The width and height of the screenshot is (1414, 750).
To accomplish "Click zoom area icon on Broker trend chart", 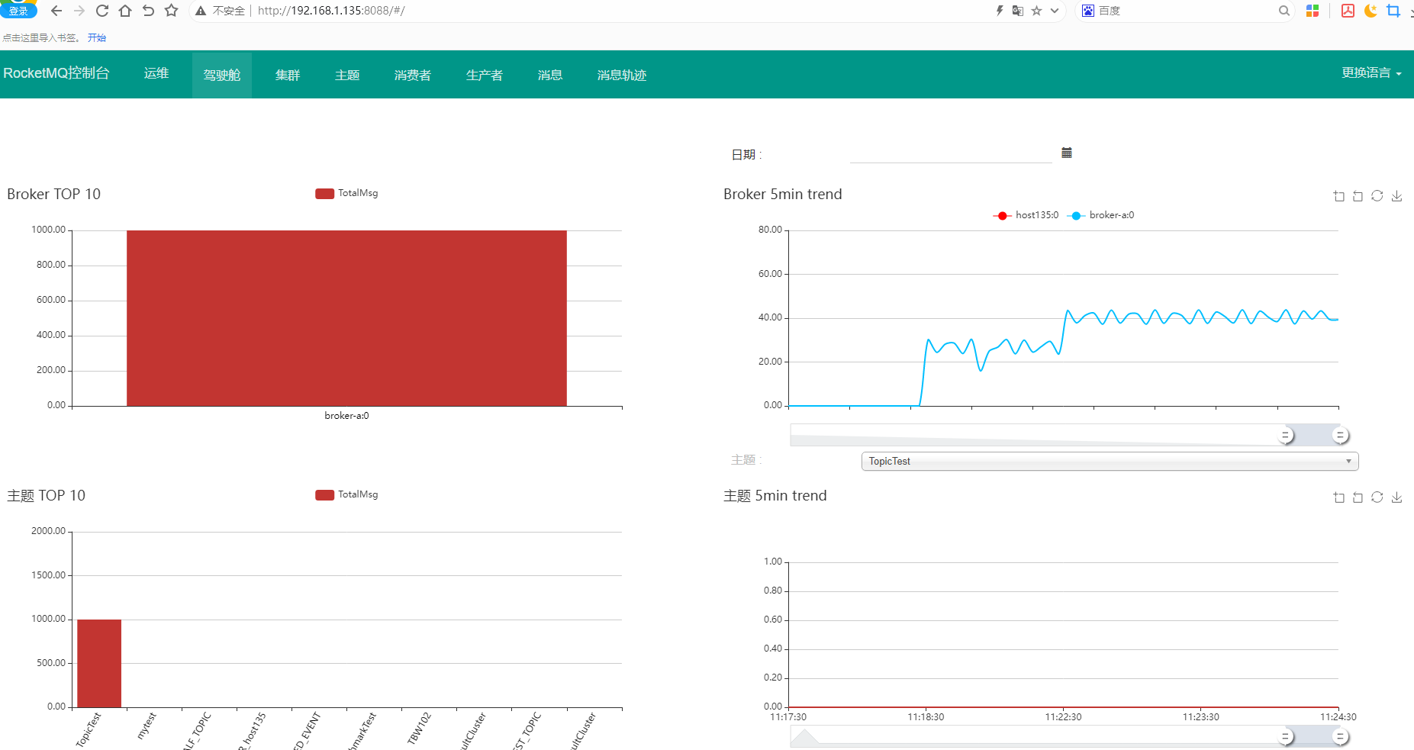I will coord(1339,196).
